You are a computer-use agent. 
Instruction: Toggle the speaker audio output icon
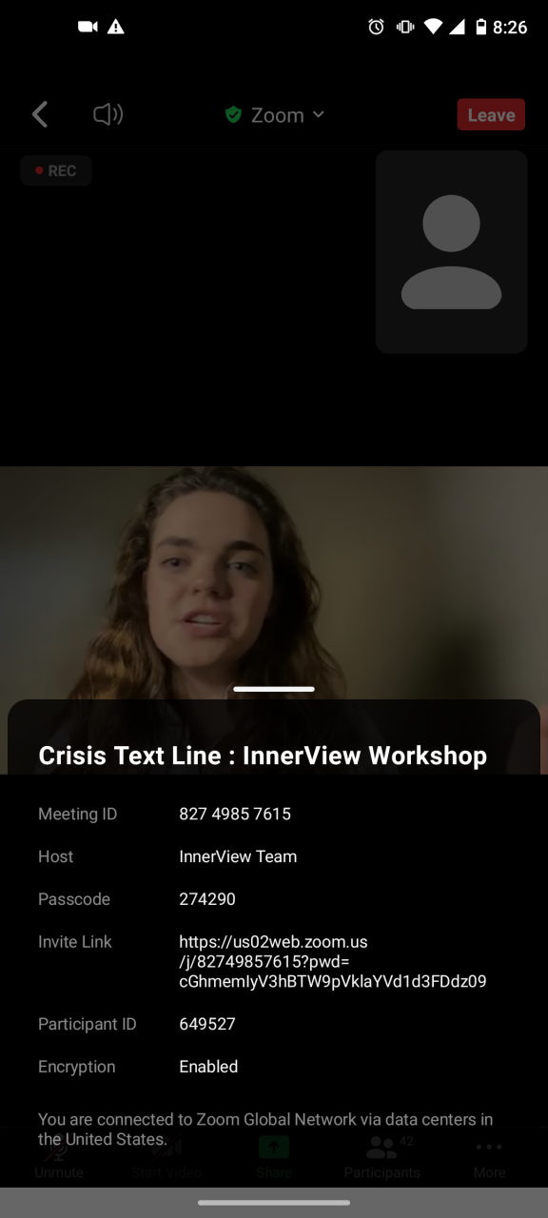tap(108, 115)
